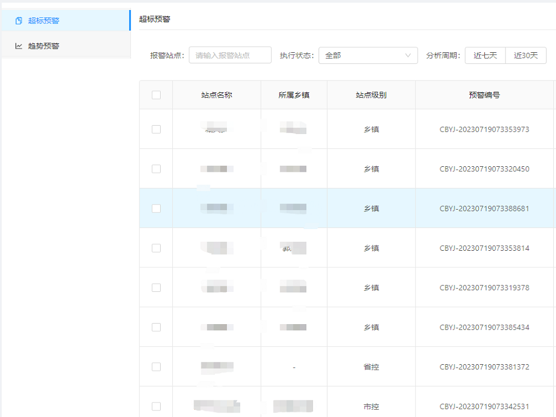Click the 超标预警 document icon in sidebar
The width and height of the screenshot is (556, 417).
tap(19, 21)
